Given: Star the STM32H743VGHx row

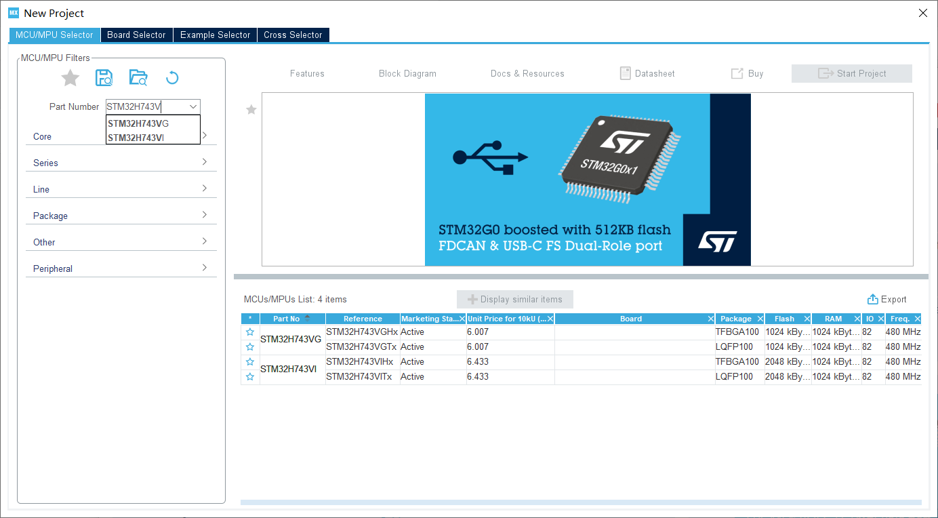Looking at the screenshot, I should [250, 332].
